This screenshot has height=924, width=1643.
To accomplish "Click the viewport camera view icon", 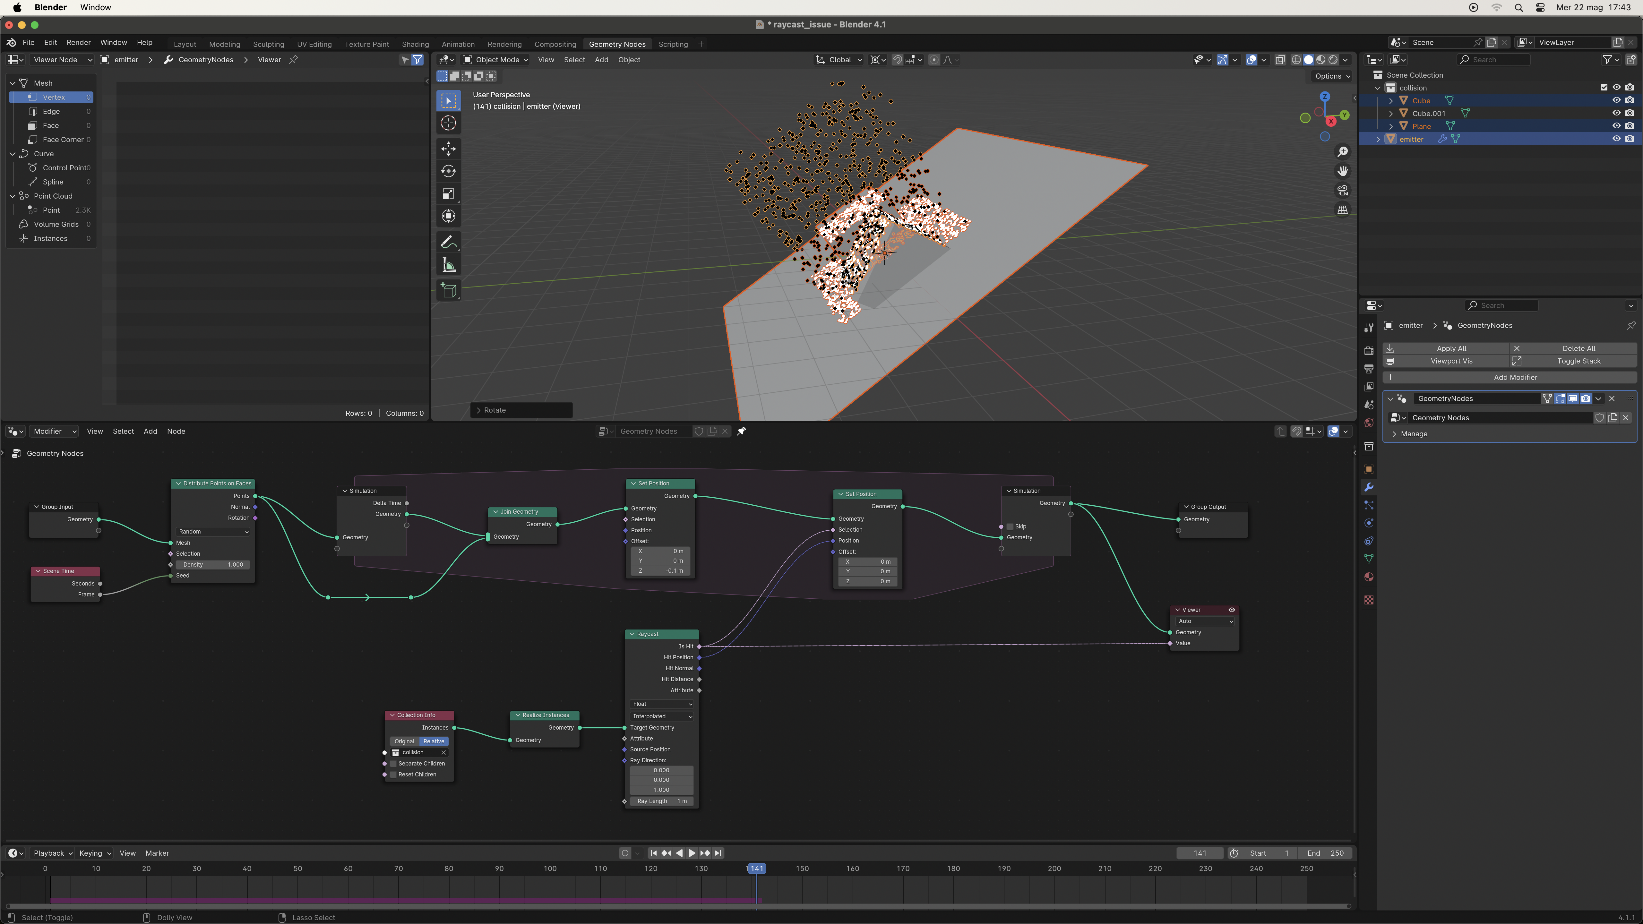I will (1343, 190).
